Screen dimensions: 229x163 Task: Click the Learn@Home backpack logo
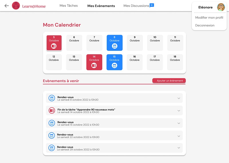pyautogui.click(x=16, y=6)
